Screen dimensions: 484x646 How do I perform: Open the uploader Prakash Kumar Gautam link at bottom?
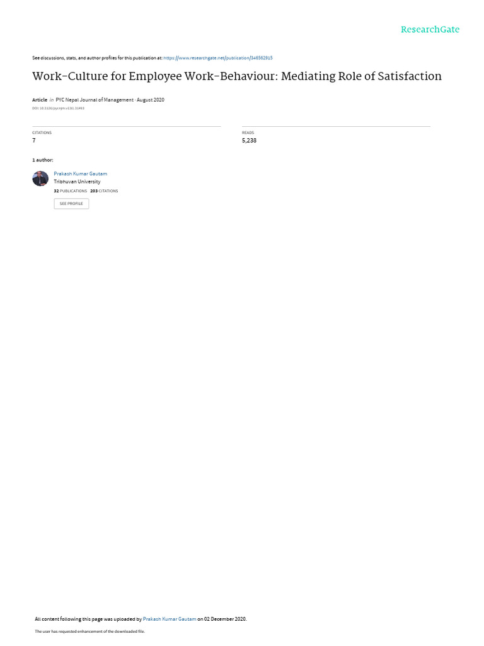169,619
